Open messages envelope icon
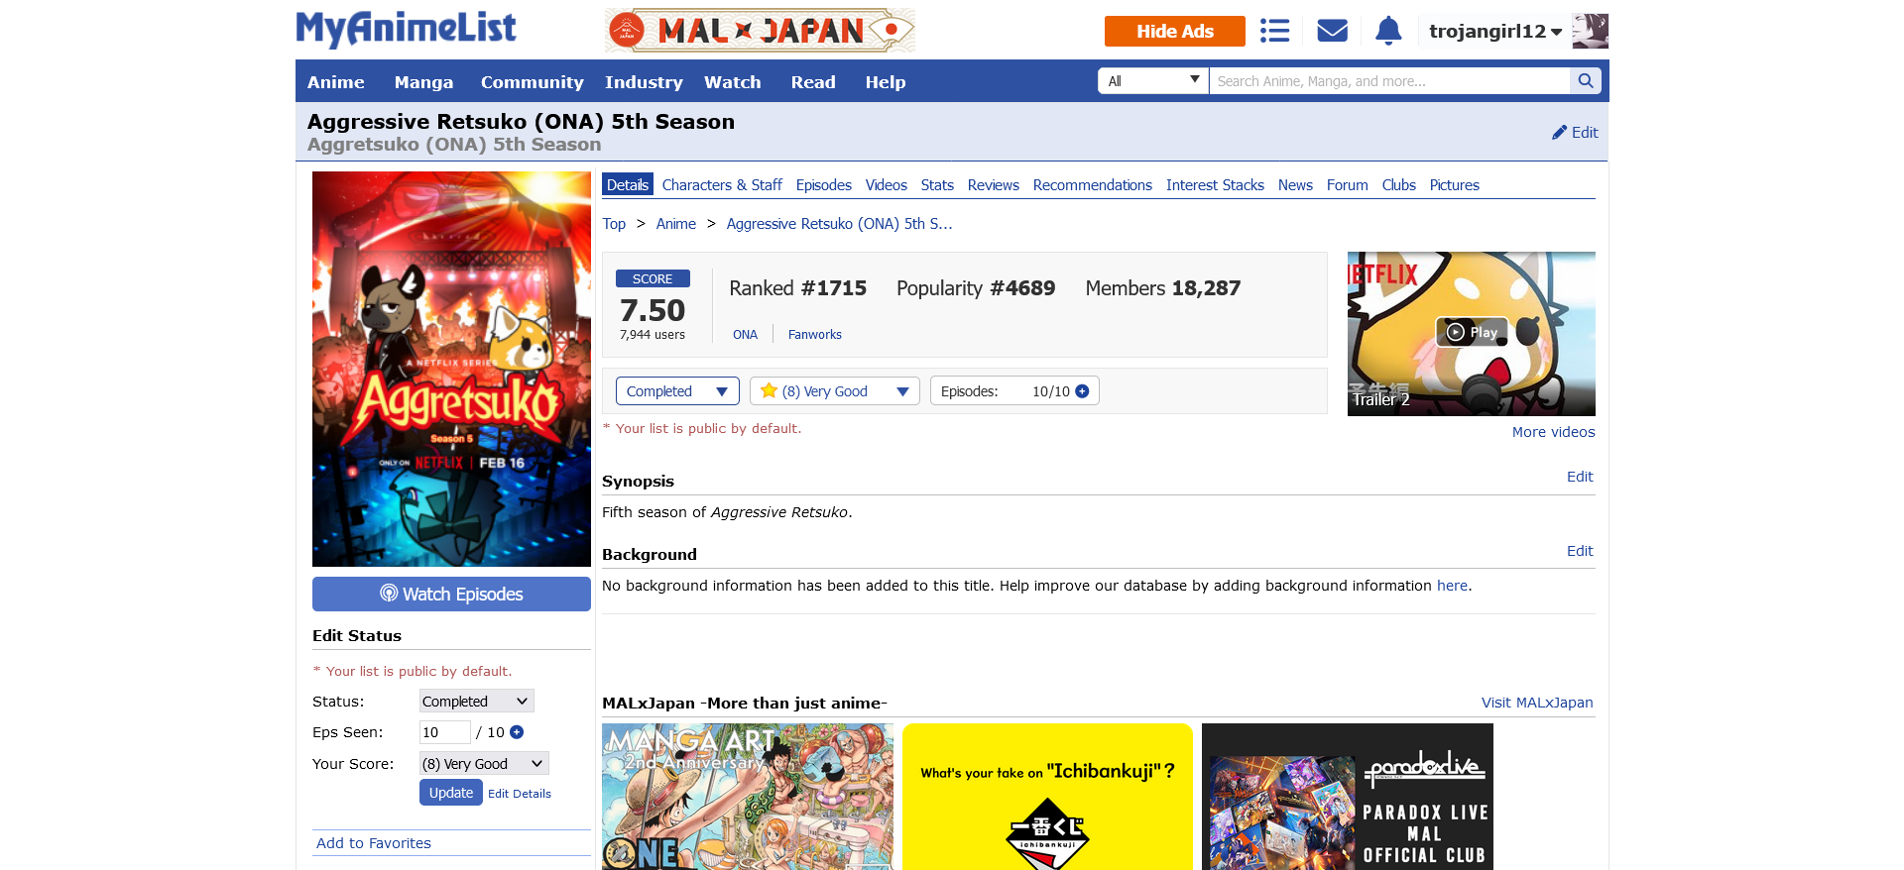This screenshot has height=870, width=1904. [1332, 31]
